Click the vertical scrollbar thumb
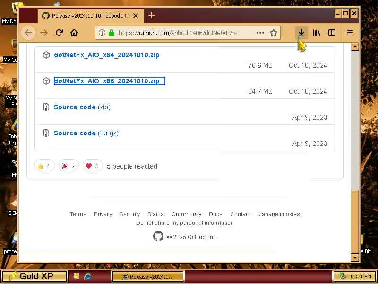 (x=355, y=222)
